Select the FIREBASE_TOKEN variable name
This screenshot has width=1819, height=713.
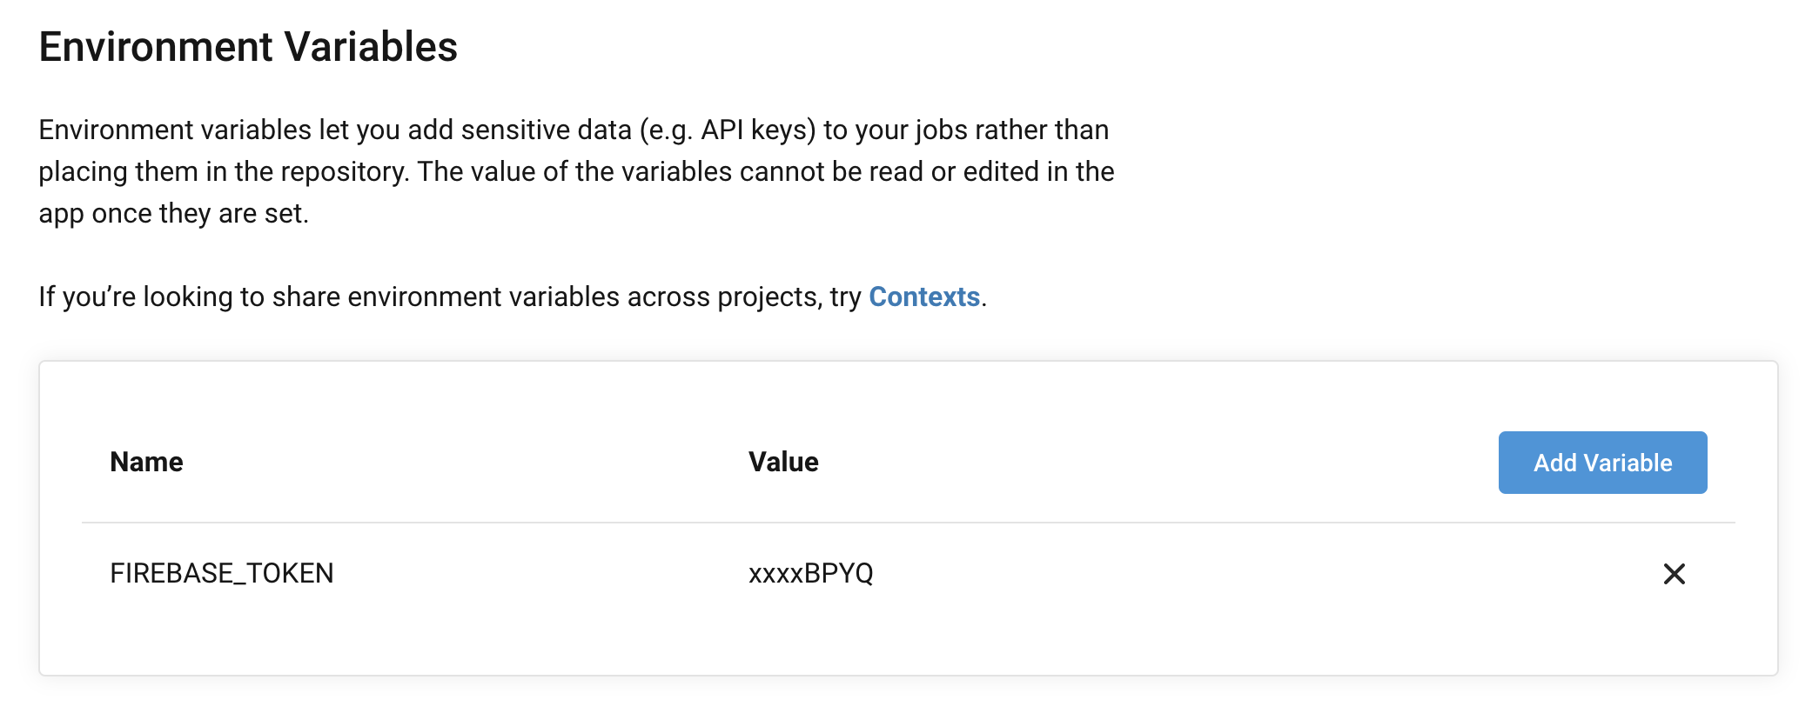pyautogui.click(x=222, y=574)
